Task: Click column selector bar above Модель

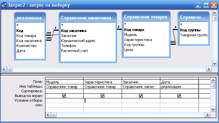Action: coord(64,78)
